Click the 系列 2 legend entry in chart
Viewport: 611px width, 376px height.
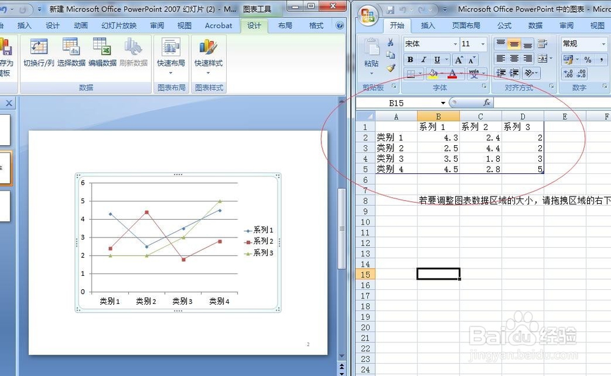tap(258, 241)
